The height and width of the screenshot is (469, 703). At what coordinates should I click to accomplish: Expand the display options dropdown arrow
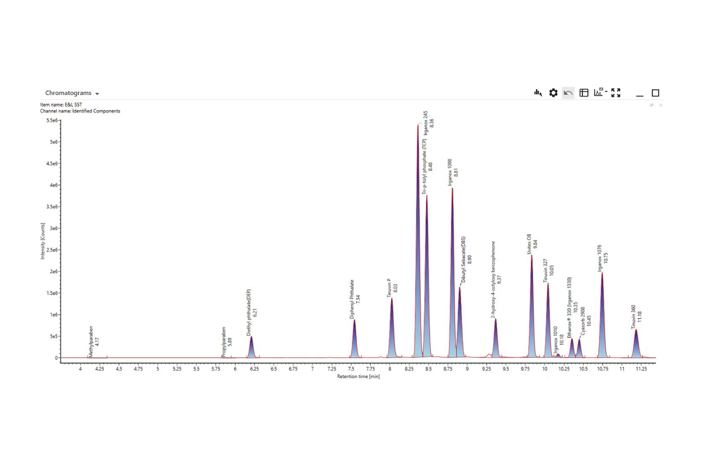(x=606, y=91)
